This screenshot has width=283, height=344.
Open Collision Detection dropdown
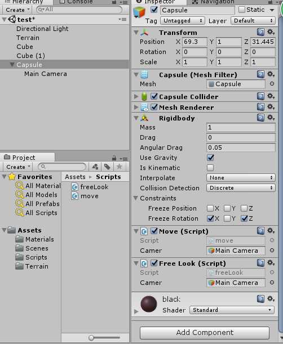click(x=241, y=188)
